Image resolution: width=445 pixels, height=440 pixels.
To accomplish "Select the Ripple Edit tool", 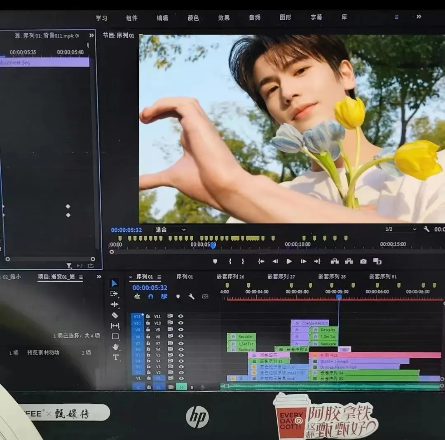I will tap(115, 304).
